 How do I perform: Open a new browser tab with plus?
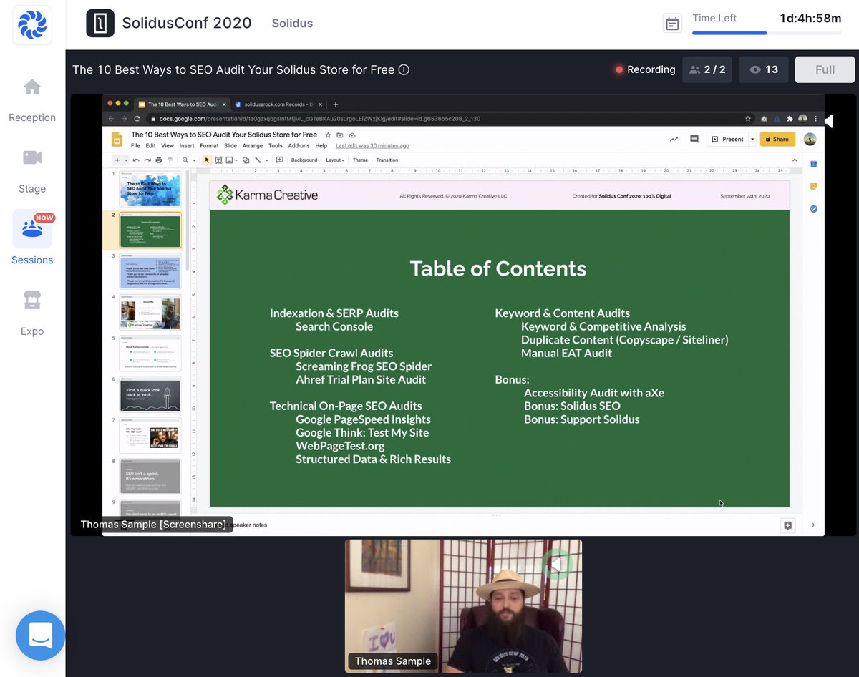(336, 104)
